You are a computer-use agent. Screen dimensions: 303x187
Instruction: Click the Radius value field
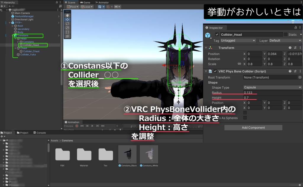(273, 92)
